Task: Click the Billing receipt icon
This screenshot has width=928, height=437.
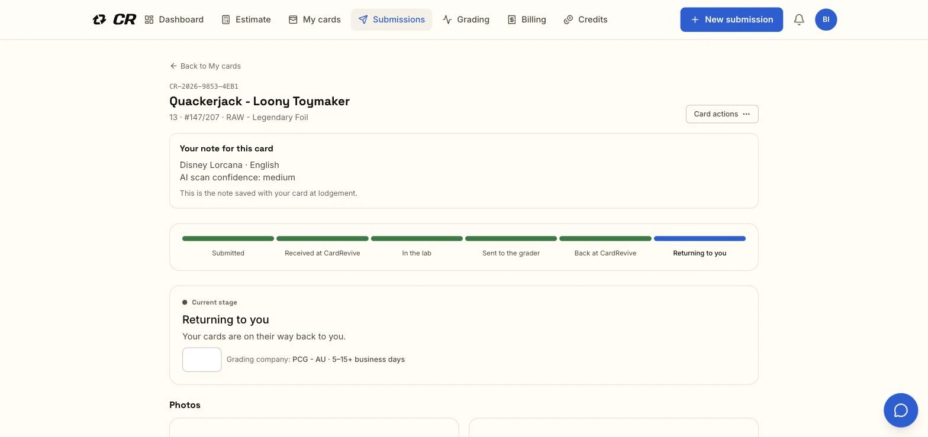Action: 512,20
